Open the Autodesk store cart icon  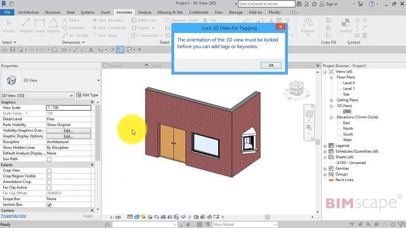click(360, 4)
